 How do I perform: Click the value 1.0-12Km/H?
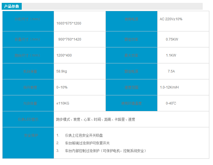[169, 87]
